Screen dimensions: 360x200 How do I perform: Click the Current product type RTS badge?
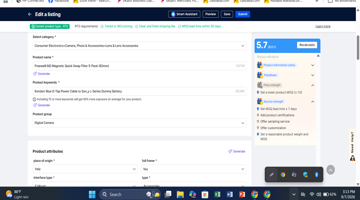click(50, 26)
